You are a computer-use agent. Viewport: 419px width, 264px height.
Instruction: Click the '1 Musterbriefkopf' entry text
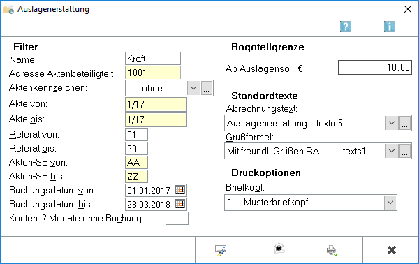click(x=267, y=203)
